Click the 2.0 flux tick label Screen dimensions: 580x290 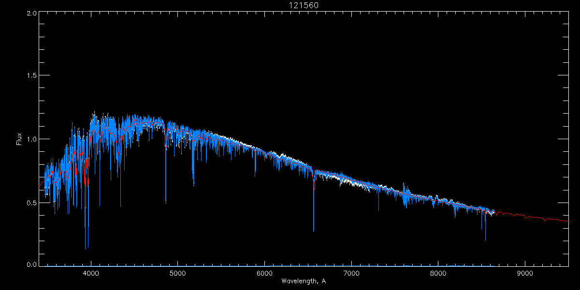click(x=32, y=14)
